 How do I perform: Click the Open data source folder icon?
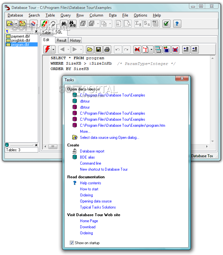pyautogui.click(x=10, y=24)
